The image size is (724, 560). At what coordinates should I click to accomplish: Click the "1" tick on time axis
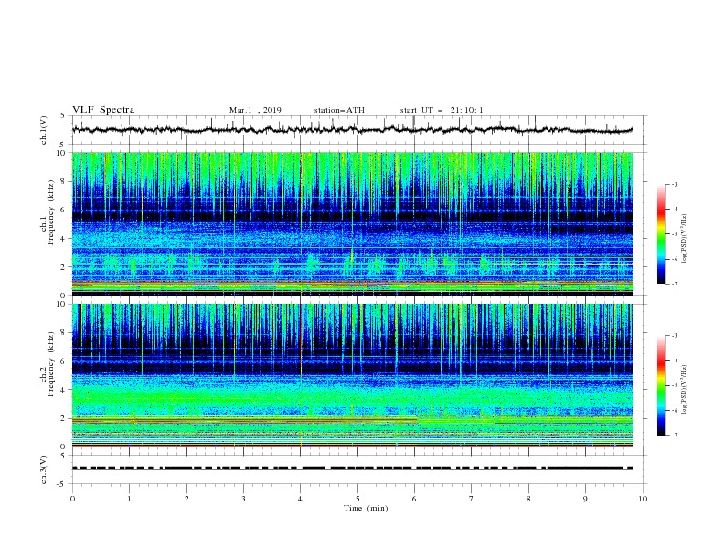click(x=129, y=499)
